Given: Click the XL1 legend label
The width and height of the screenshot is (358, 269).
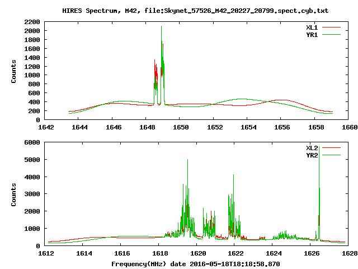Looking at the screenshot, I should point(312,27).
